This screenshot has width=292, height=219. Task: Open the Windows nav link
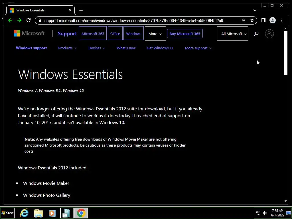click(133, 34)
